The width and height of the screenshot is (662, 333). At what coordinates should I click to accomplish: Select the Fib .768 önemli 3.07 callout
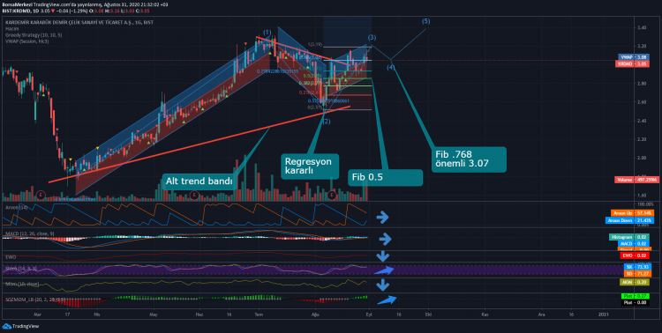(x=469, y=159)
